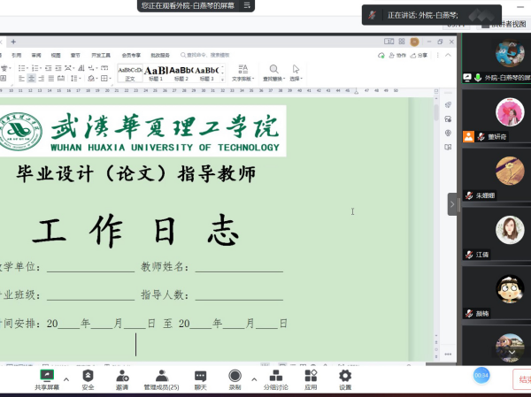
Task: Apply the 标题 2 style
Action: coord(181,73)
